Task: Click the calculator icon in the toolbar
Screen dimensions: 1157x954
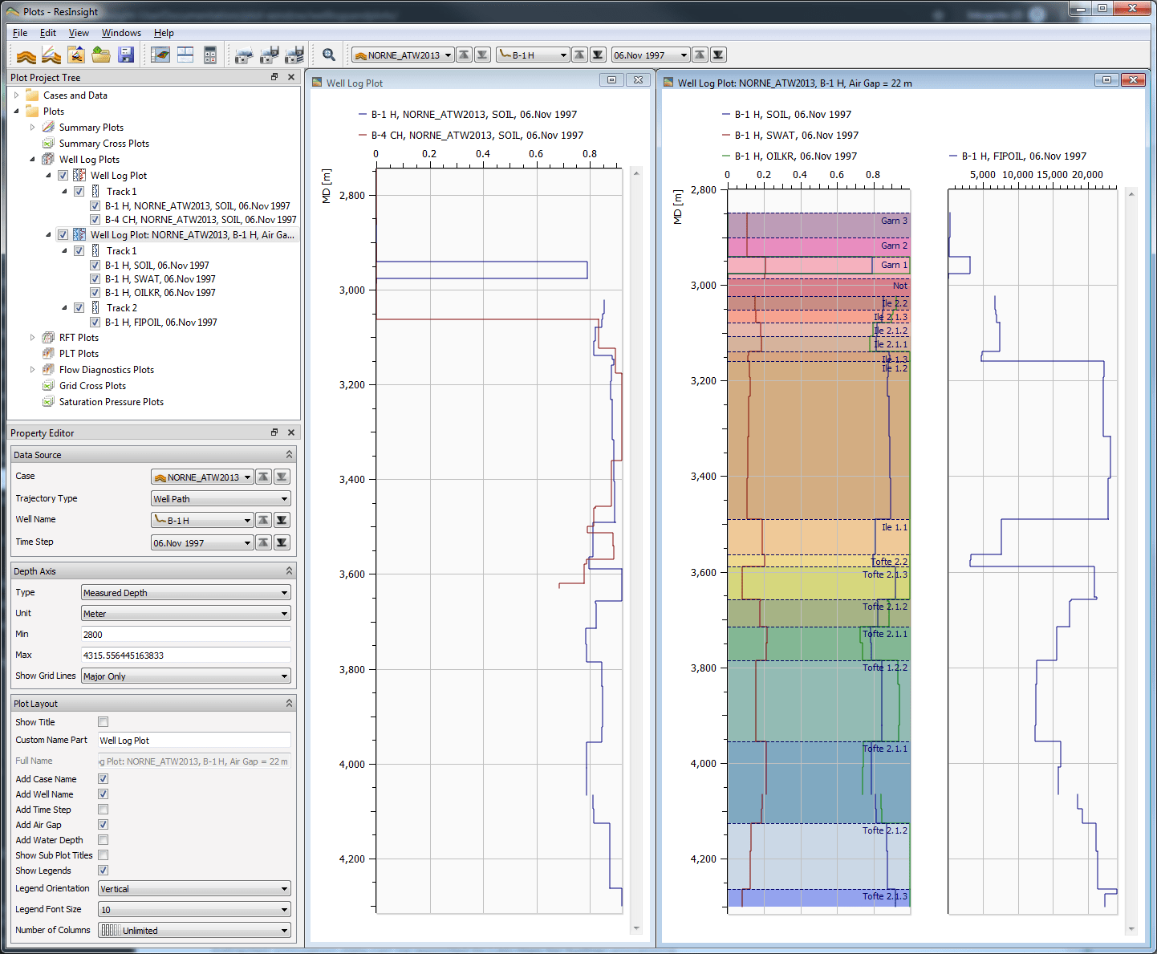Action: 210,54
